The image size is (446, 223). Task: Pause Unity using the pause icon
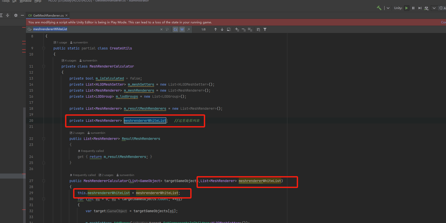coord(413,8)
